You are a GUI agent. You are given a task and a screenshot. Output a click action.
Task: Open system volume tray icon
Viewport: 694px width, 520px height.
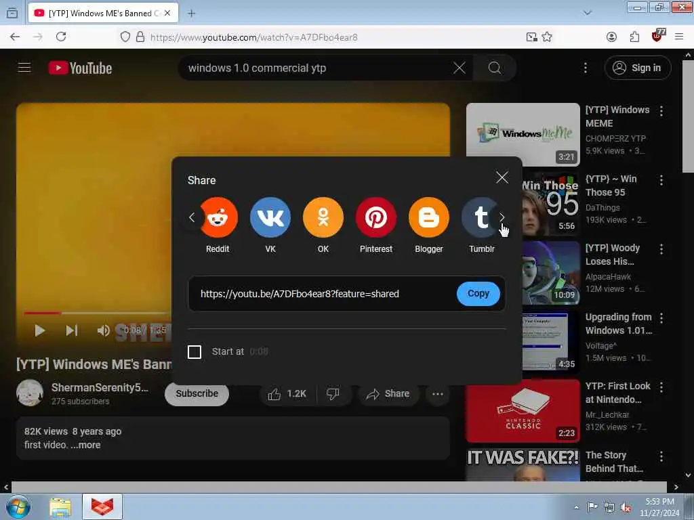point(626,508)
